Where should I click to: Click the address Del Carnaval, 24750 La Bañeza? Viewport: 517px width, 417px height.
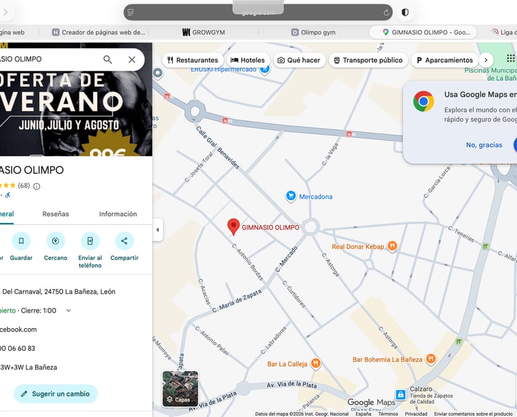[x=58, y=292]
